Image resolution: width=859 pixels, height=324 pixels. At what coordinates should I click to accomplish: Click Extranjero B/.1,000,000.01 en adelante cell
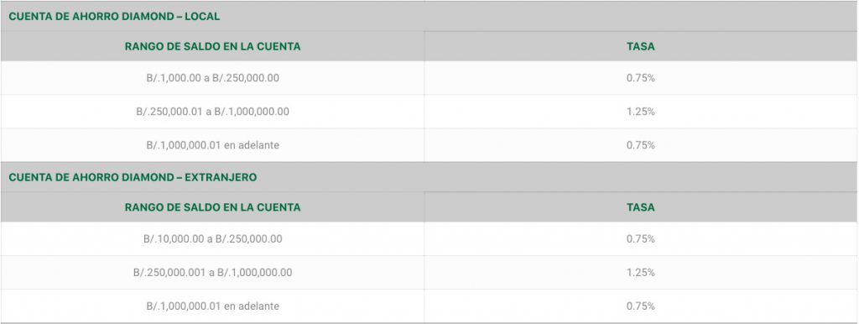(212, 306)
